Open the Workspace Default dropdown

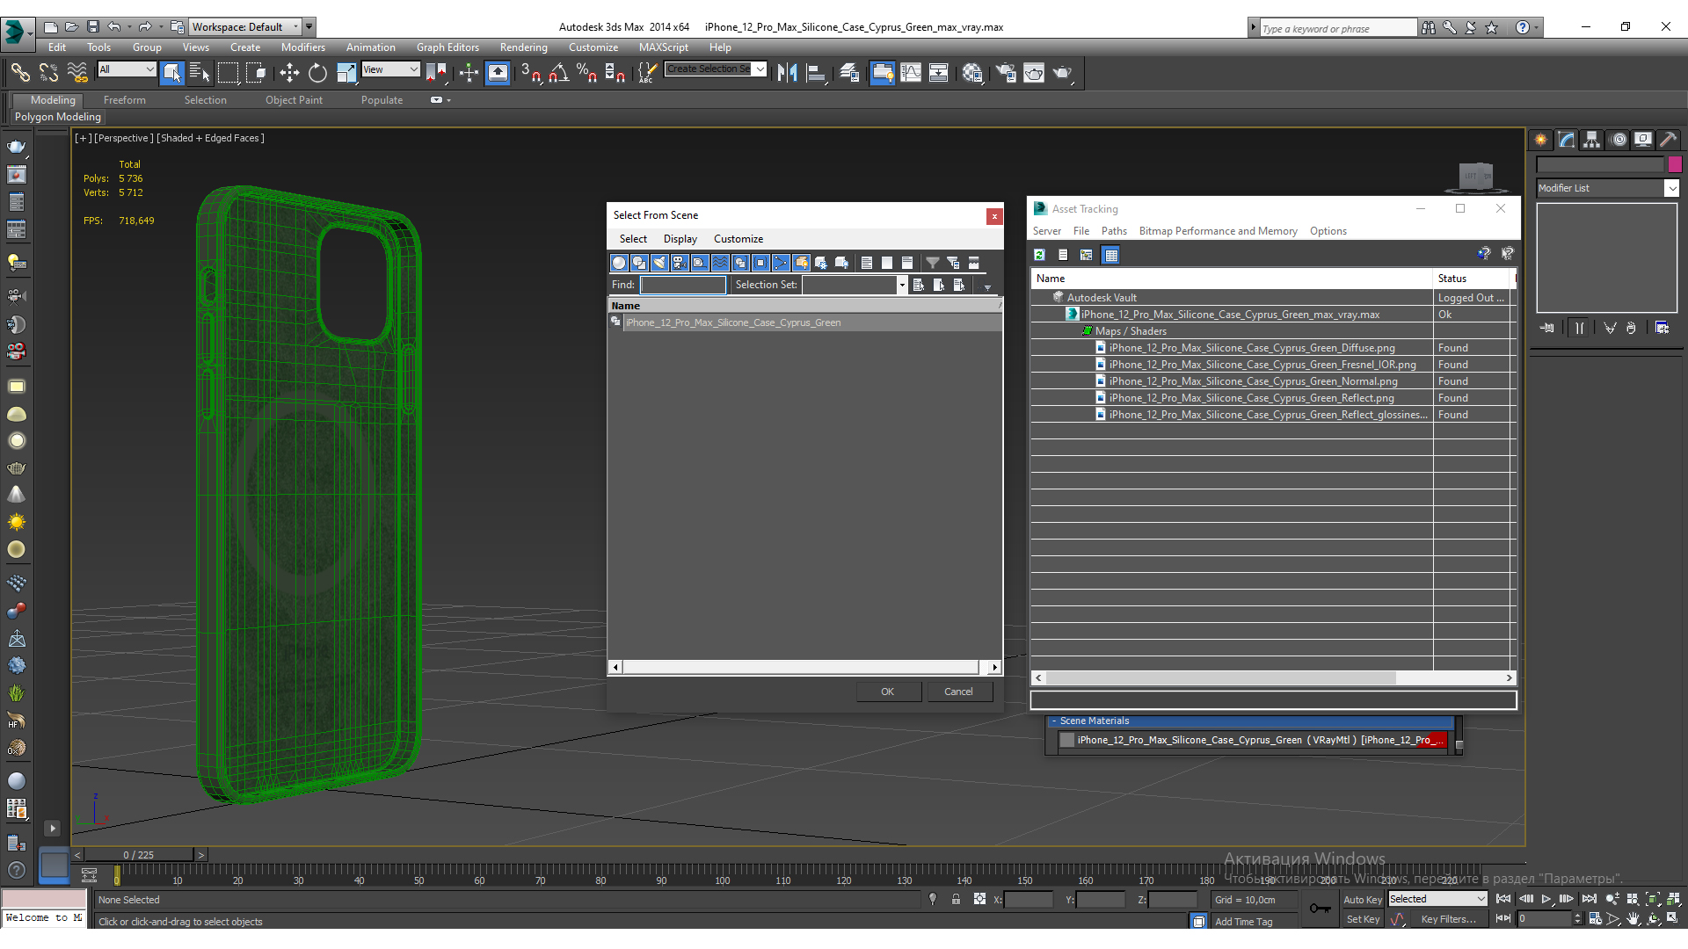coord(245,27)
